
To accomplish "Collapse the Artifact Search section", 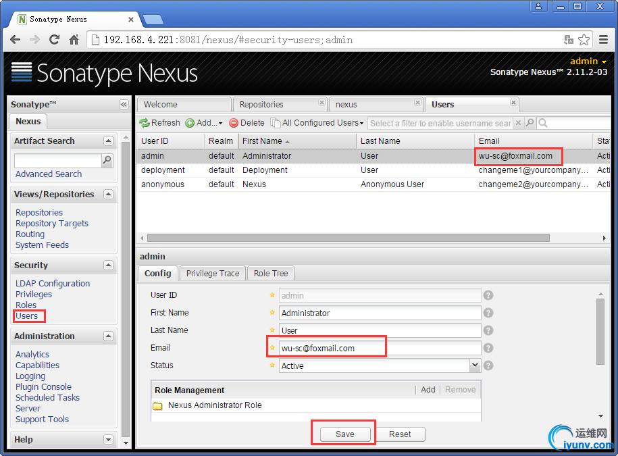I will [108, 141].
